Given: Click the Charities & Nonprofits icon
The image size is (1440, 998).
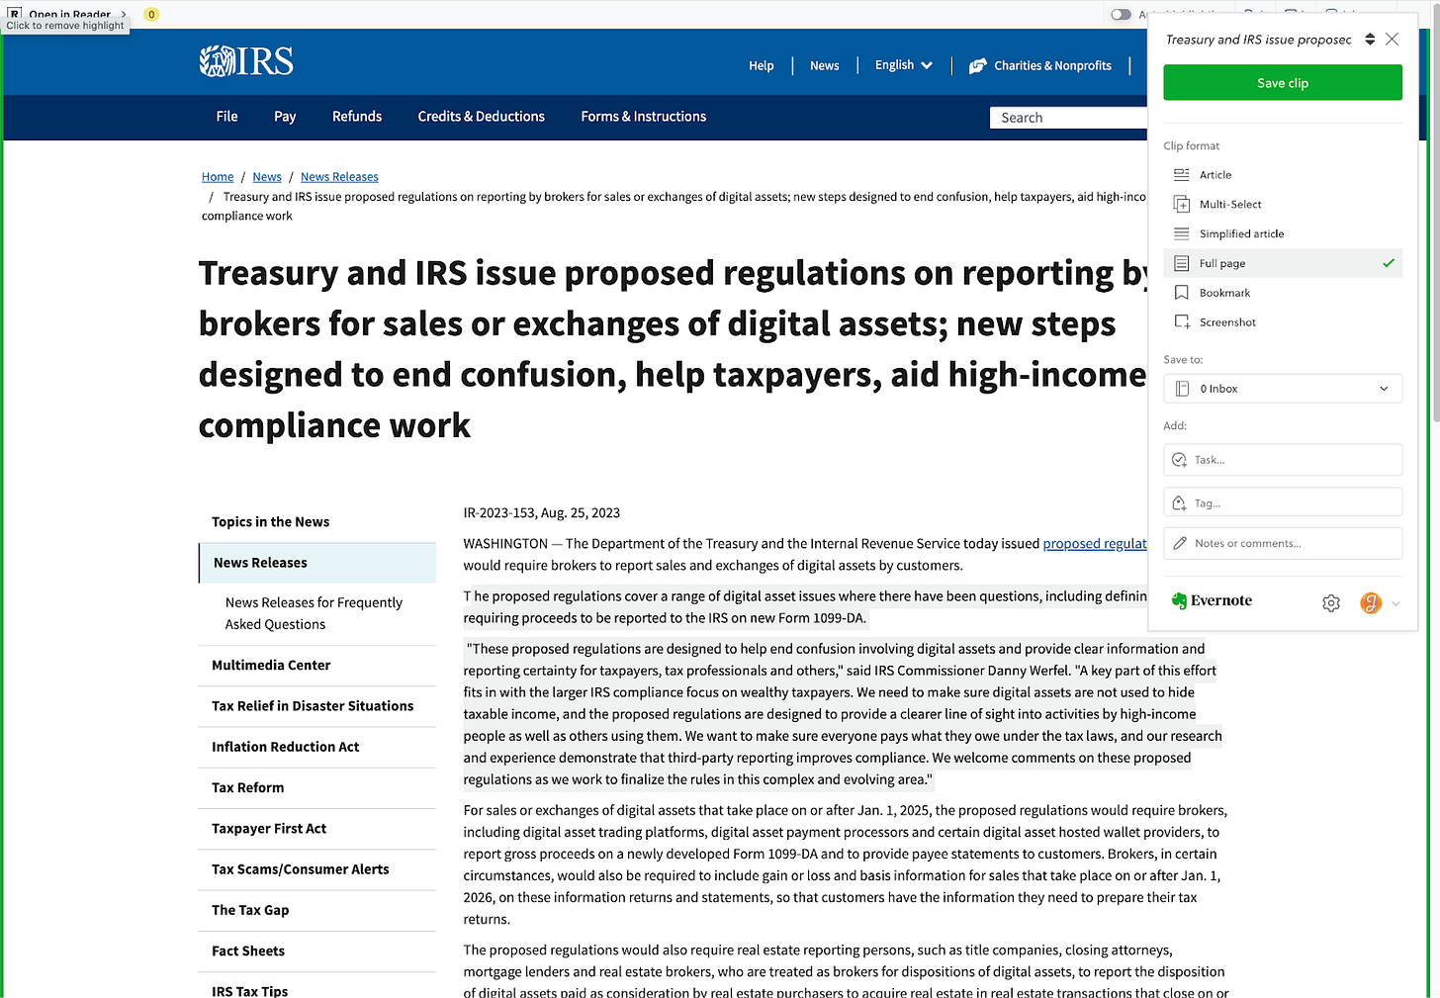Looking at the screenshot, I should 978,66.
